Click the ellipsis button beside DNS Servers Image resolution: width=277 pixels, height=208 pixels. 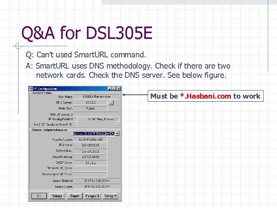pyautogui.click(x=111, y=102)
